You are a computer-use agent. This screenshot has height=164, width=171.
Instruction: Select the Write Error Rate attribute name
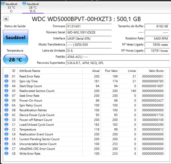pos(30,153)
